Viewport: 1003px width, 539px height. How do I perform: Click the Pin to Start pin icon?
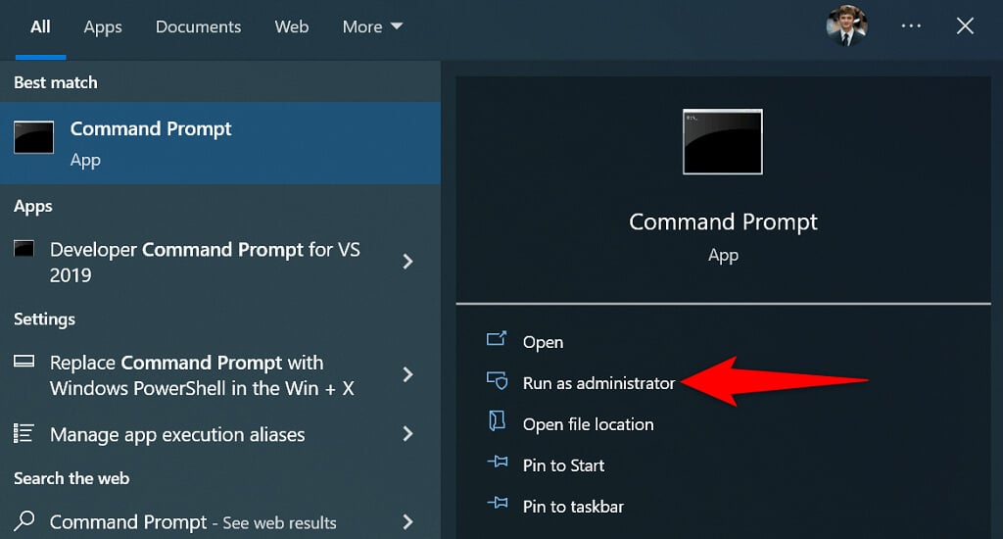point(497,465)
